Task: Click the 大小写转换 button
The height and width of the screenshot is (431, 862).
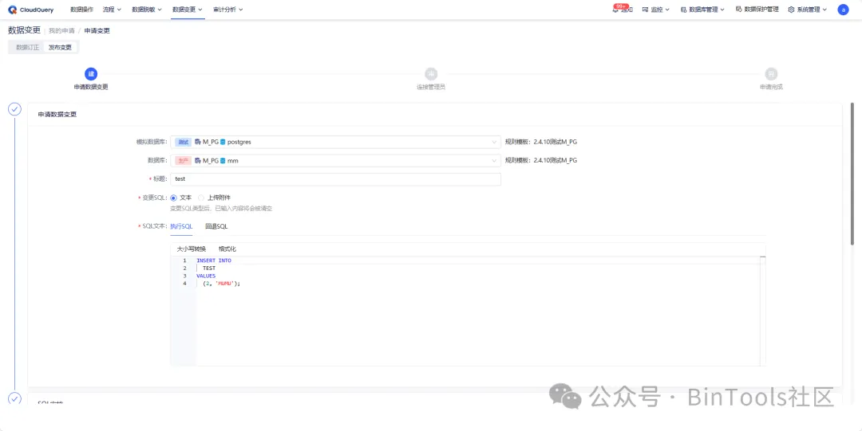Action: pos(192,249)
